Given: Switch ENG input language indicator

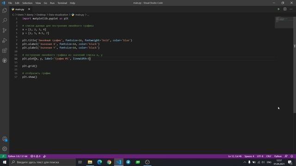Looking at the screenshot, I should point(269,162).
